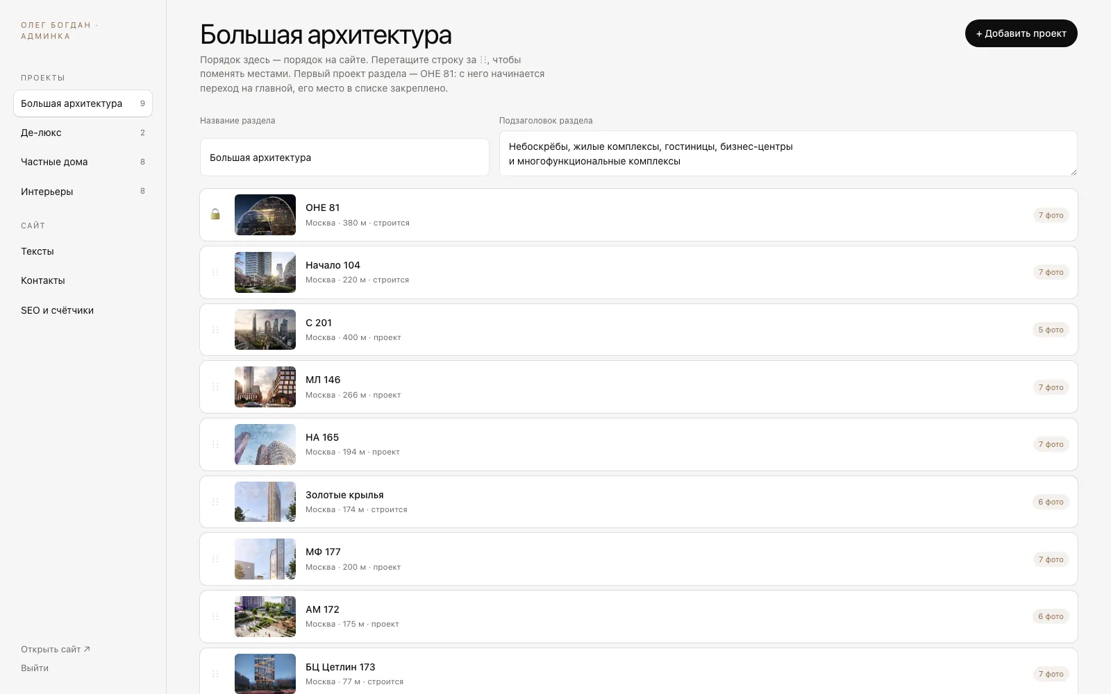
Task: Click the МФ 177 project title
Action: pos(323,552)
